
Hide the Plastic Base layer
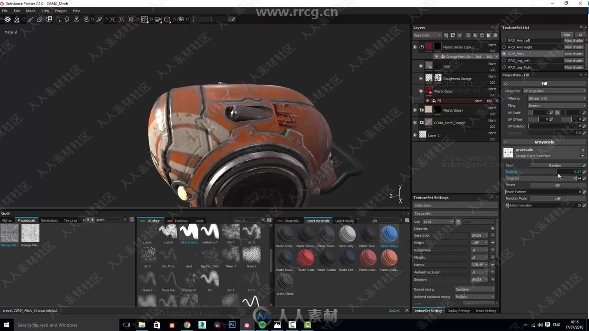tap(421, 91)
